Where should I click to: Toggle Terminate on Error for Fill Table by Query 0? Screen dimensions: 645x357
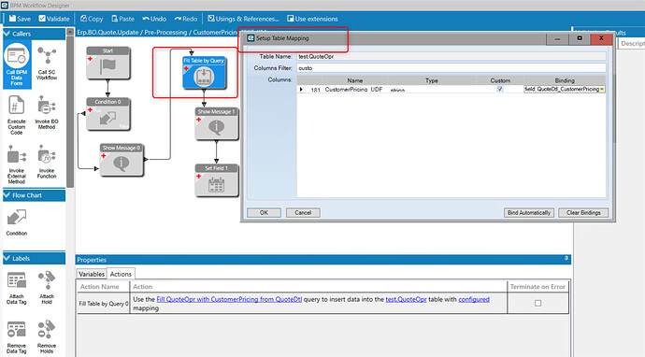pyautogui.click(x=537, y=303)
